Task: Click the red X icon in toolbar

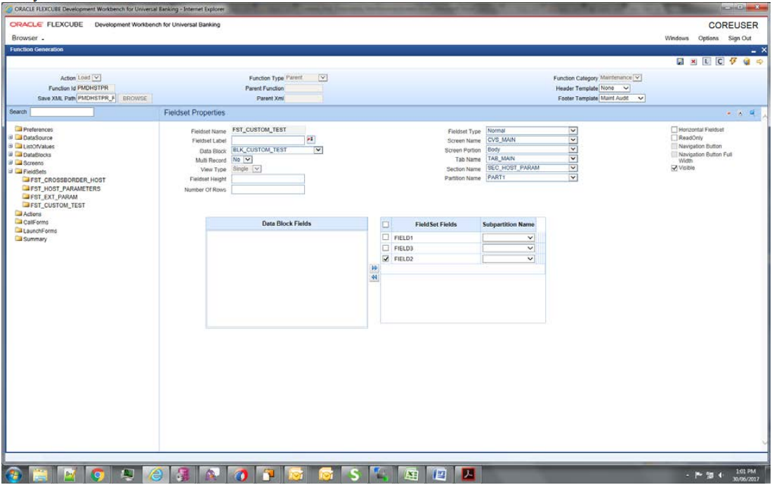Action: coord(693,62)
